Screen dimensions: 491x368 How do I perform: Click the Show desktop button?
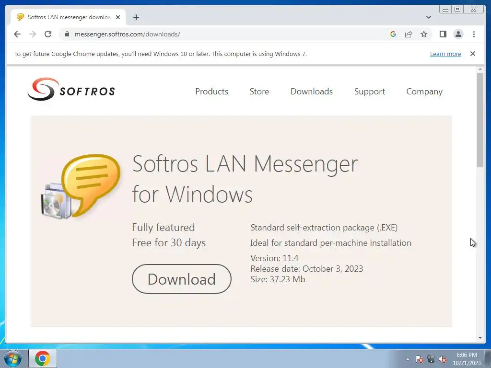click(488, 358)
